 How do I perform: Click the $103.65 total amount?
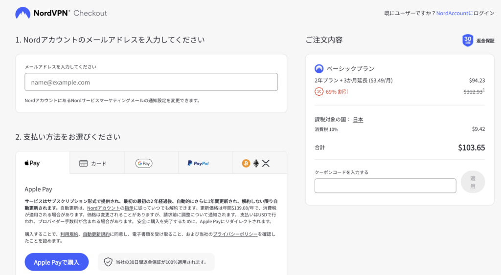click(x=471, y=148)
